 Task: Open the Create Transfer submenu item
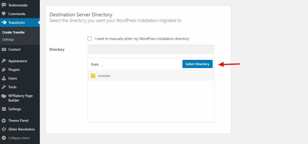14,32
